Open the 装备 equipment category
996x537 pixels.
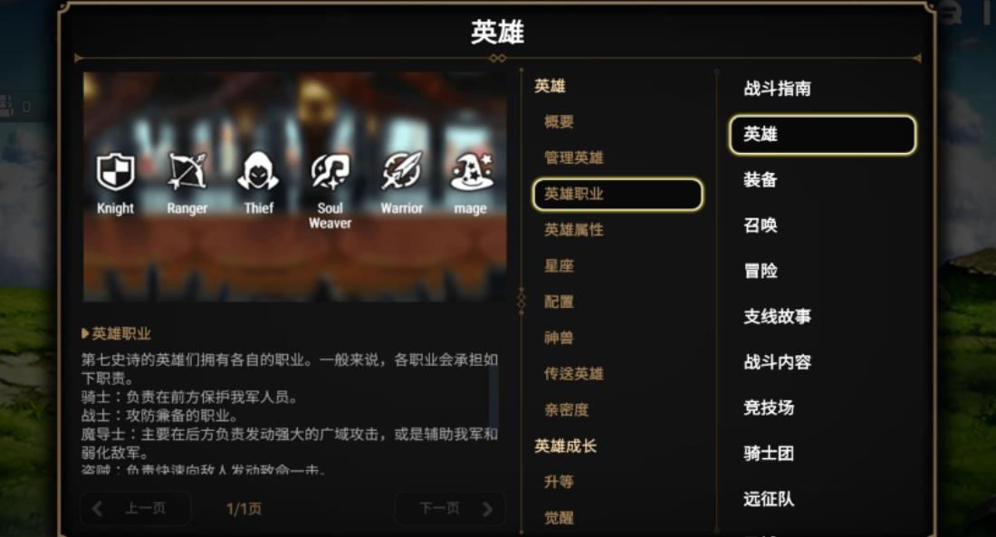click(x=761, y=180)
